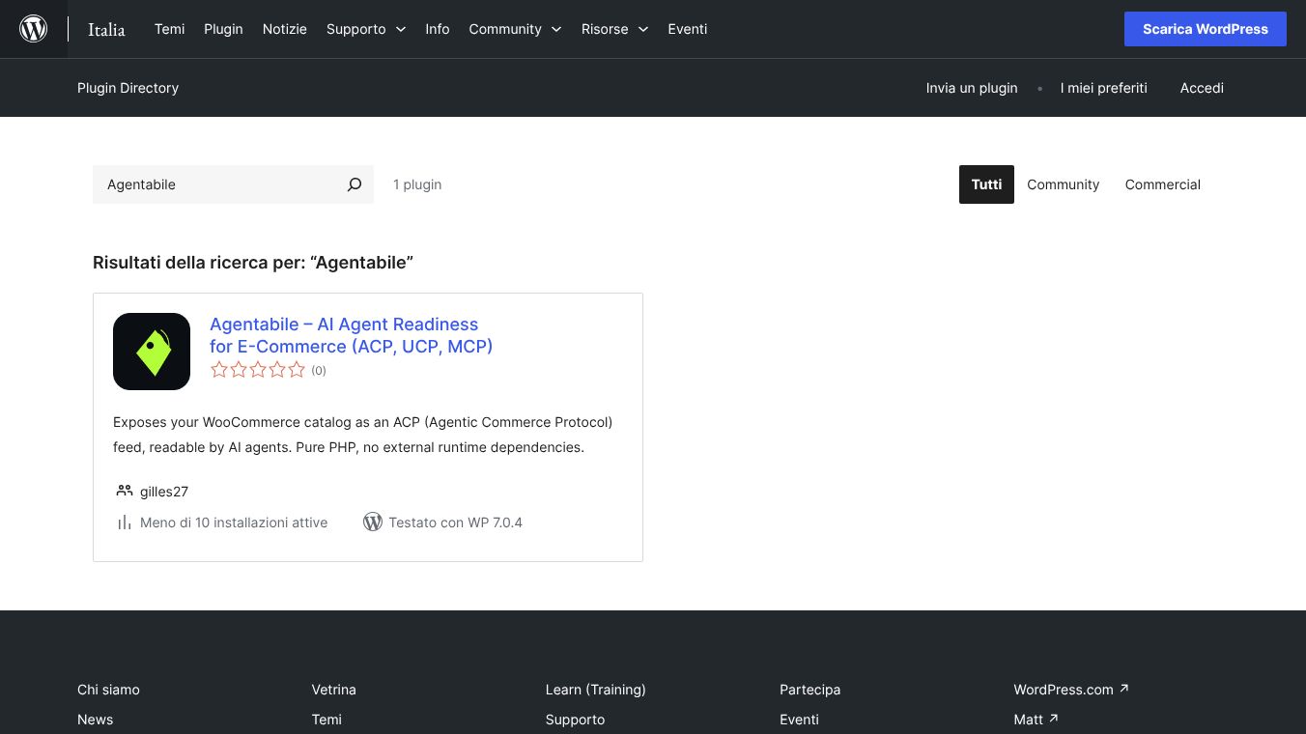Click the gilles27 author name

click(x=164, y=492)
